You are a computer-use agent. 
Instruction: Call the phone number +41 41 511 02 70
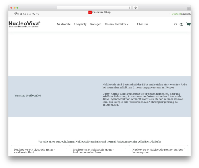[x=28, y=14]
